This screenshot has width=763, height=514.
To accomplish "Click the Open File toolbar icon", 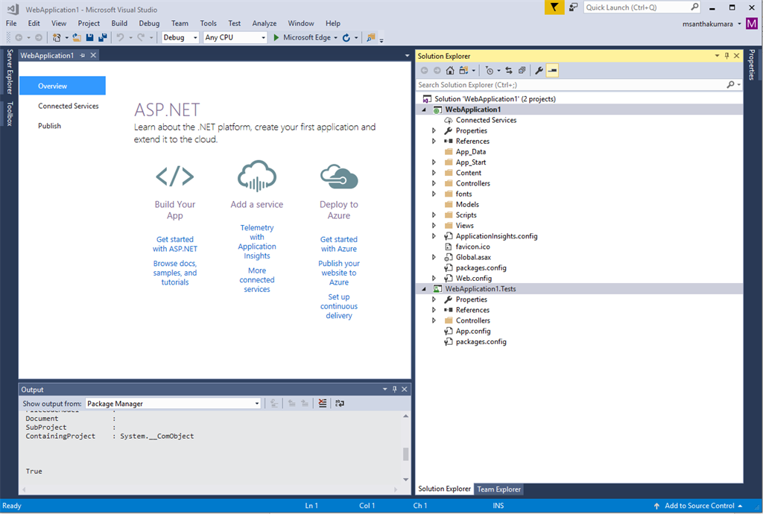I will (77, 37).
